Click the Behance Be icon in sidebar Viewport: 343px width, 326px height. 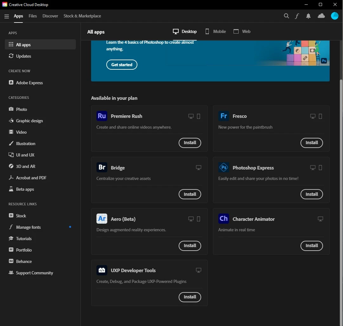pyautogui.click(x=11, y=261)
